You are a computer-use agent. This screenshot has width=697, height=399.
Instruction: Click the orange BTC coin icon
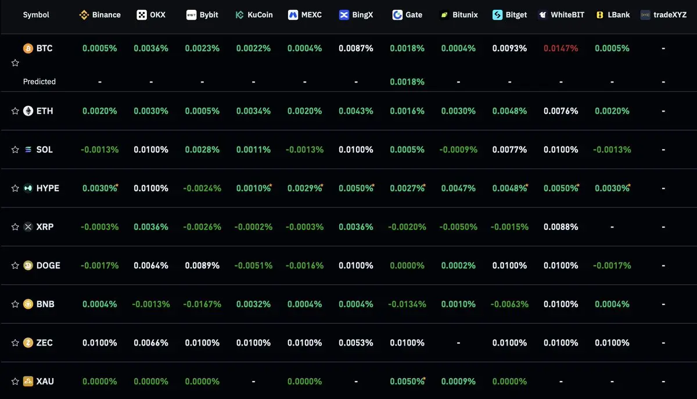click(28, 48)
